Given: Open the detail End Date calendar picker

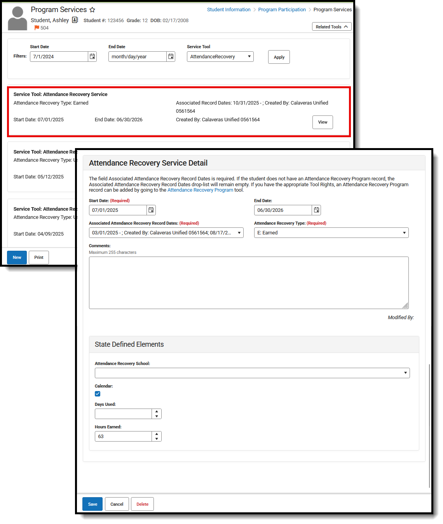Looking at the screenshot, I should 316,210.
